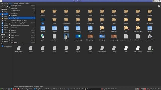This screenshot has height=90, width=161.
Task: Select the .steampid file
Action: pyautogui.click(x=150, y=49)
